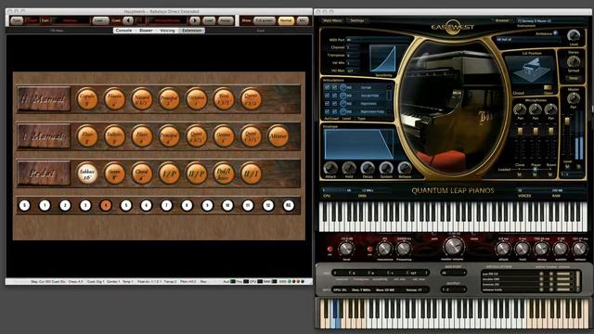Click the S piston at the row start

coord(25,206)
